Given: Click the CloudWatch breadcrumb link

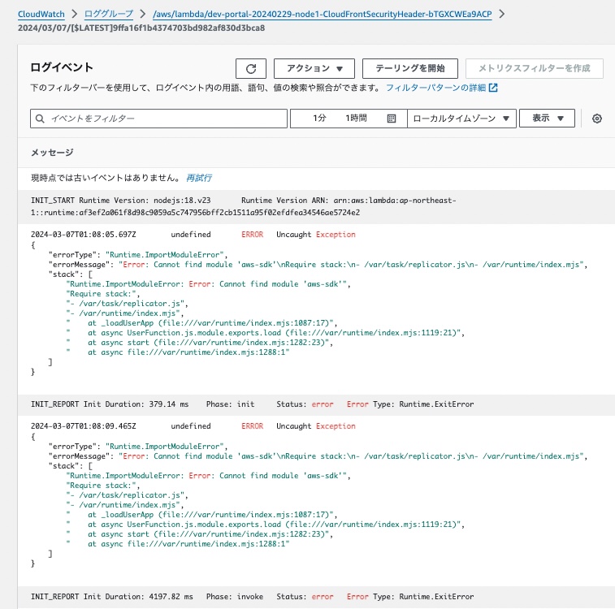Looking at the screenshot, I should pos(41,14).
